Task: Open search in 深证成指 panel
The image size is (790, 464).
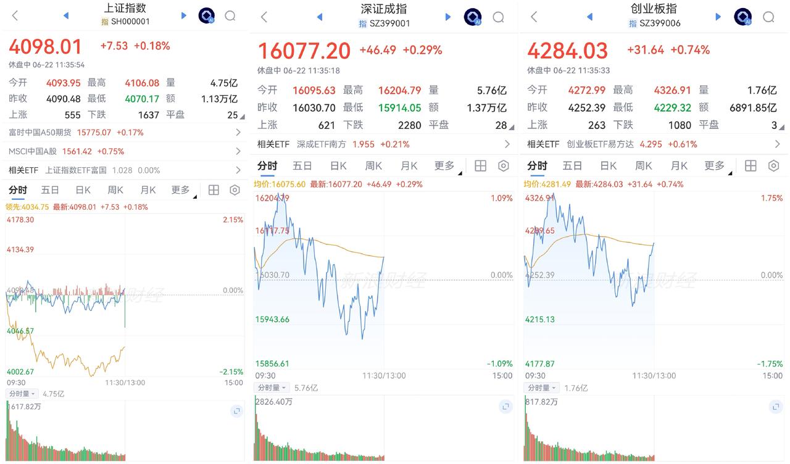Action: [498, 17]
